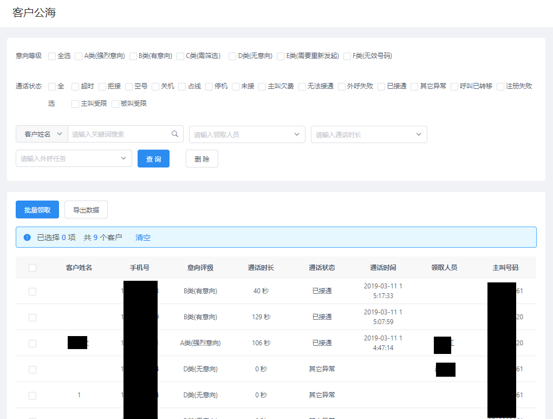Check F类(无效号码) filter
Image resolution: width=553 pixels, height=419 pixels.
[x=347, y=56]
